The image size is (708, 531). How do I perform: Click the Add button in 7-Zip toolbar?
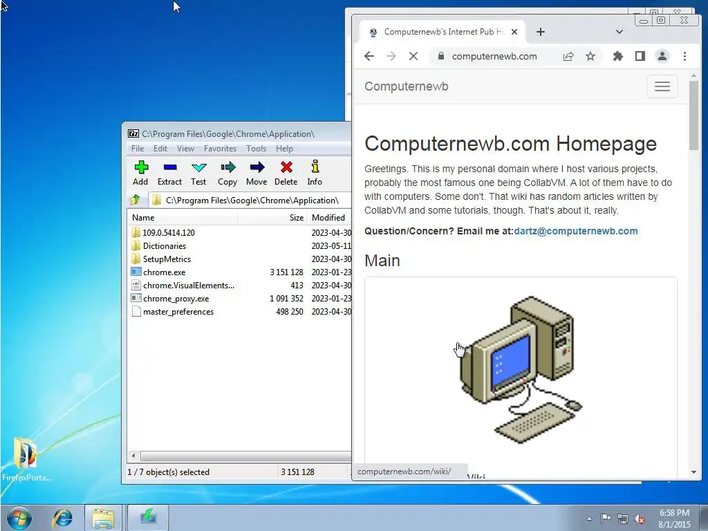pyautogui.click(x=140, y=173)
